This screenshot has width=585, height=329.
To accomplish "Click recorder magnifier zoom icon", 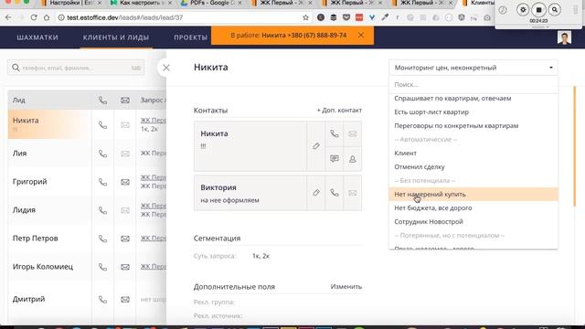I will click(555, 10).
